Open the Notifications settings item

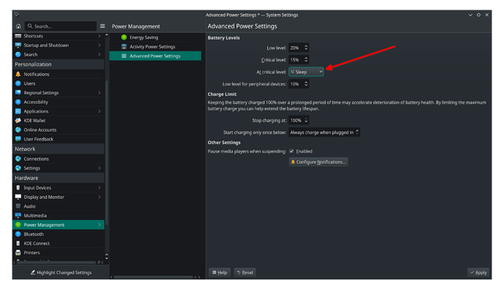pos(58,75)
